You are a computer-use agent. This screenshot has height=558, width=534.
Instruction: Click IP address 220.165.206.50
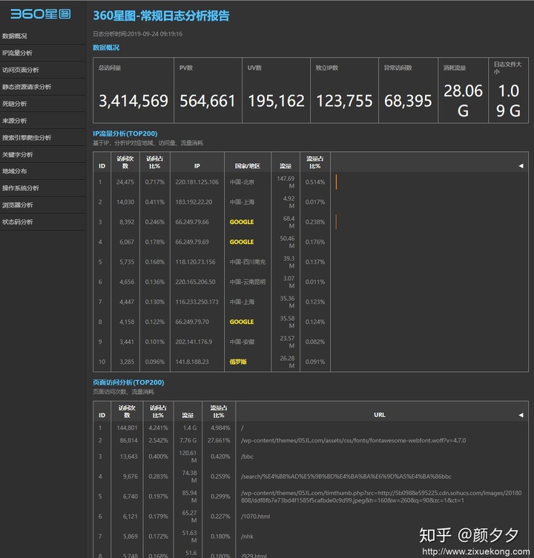click(x=195, y=282)
